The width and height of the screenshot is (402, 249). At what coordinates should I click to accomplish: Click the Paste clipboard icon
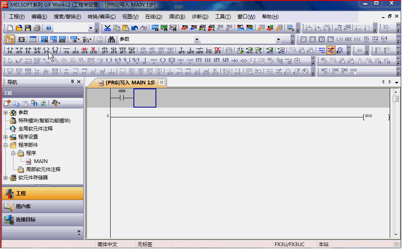[126, 28]
